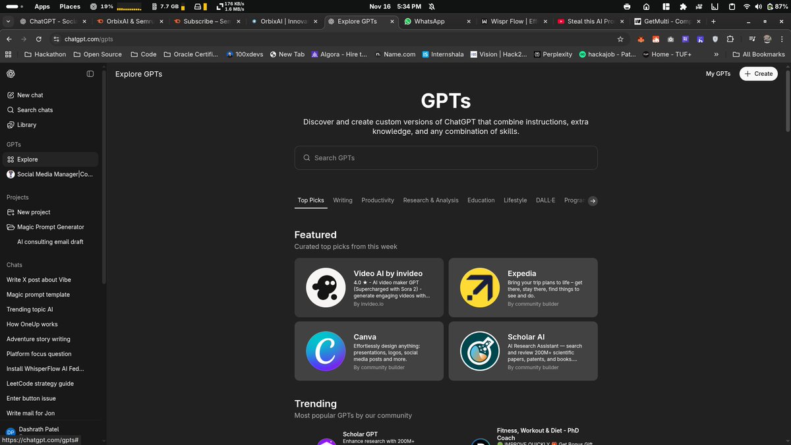Bookmark this page with the star icon

(x=620, y=39)
